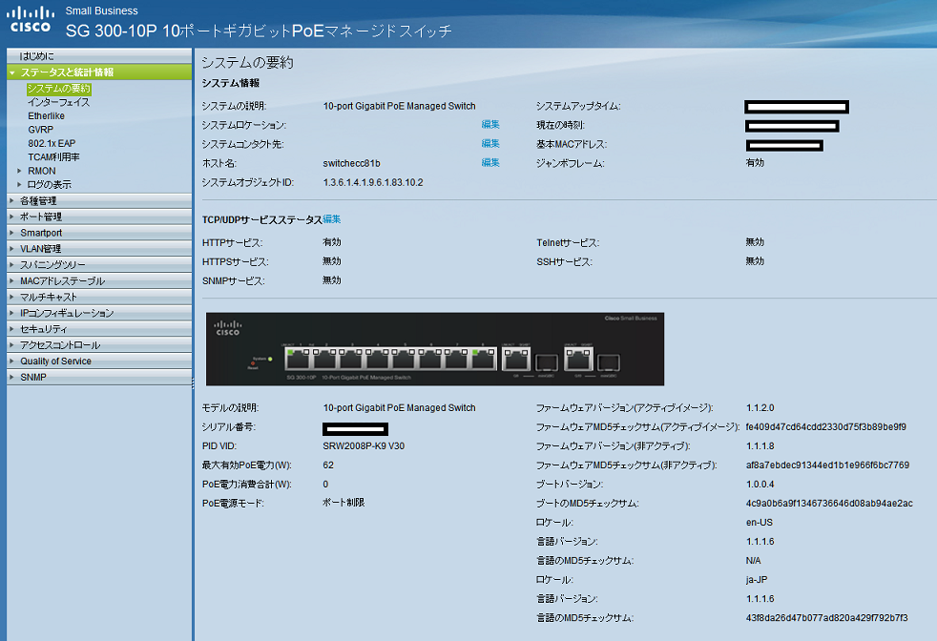The height and width of the screenshot is (641, 937).
Task: Select port 1 on the switch image
Action: [x=298, y=359]
